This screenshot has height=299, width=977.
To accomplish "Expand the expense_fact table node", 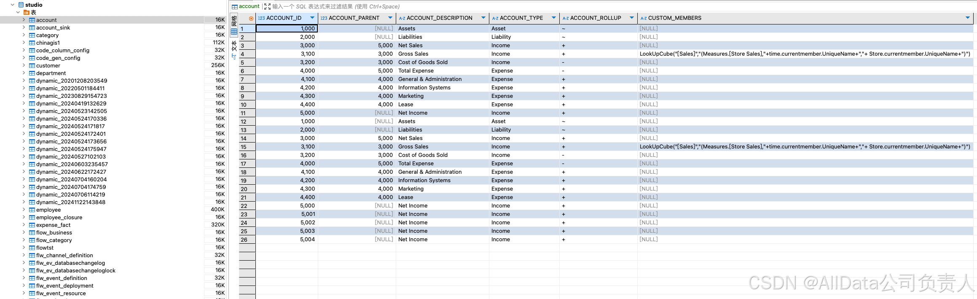I will click(x=24, y=225).
